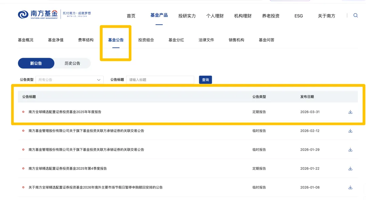Switch to 历史公告

tap(73, 63)
